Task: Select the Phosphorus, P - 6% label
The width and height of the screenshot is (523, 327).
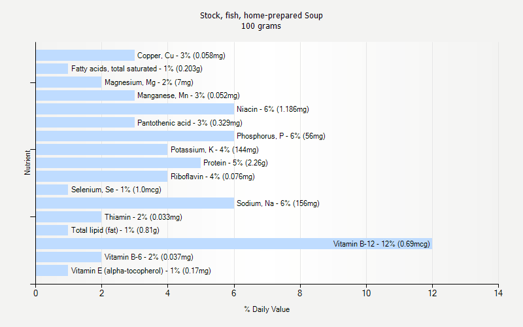Action: pos(281,136)
